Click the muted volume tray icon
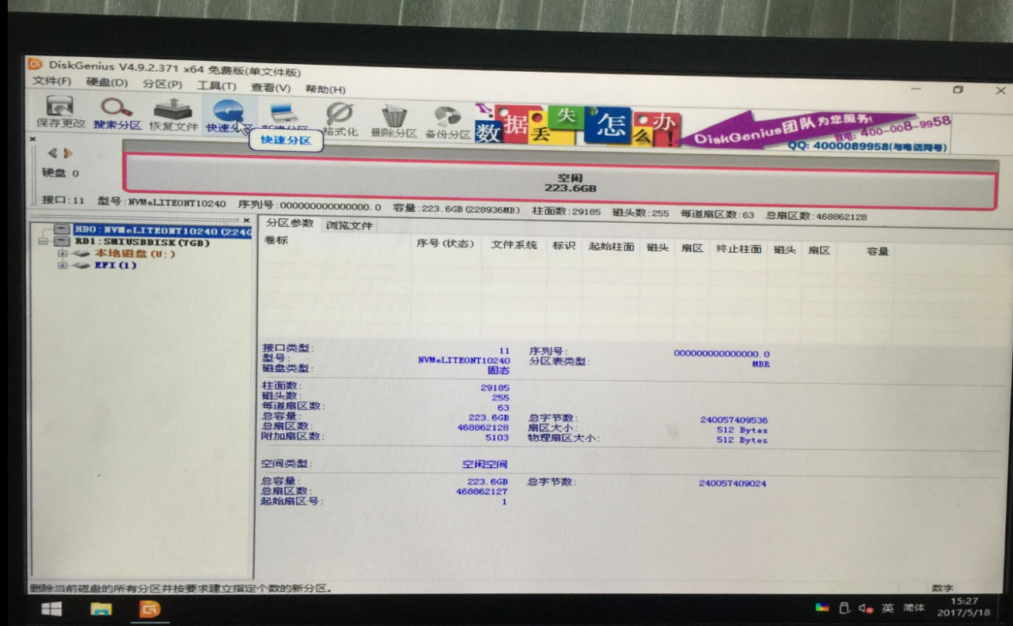 (866, 609)
